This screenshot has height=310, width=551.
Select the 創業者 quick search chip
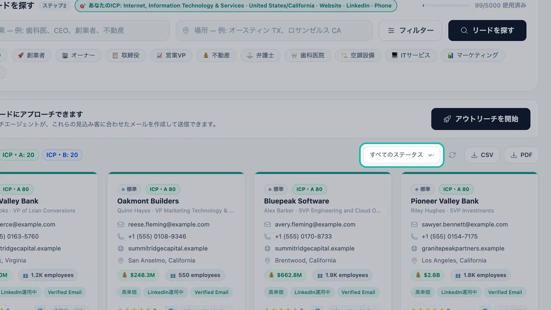click(31, 55)
